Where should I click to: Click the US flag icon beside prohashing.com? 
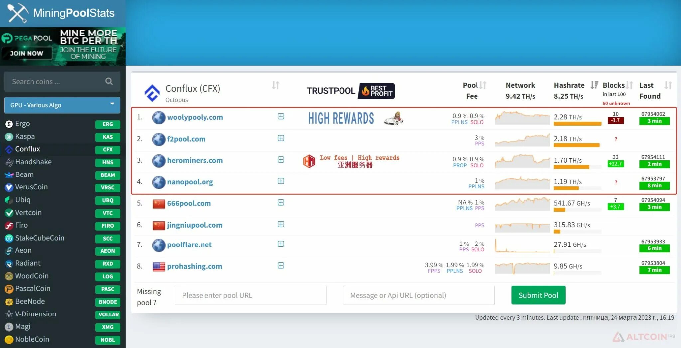(x=159, y=267)
